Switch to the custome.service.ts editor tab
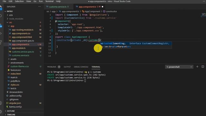 tap(59, 7)
